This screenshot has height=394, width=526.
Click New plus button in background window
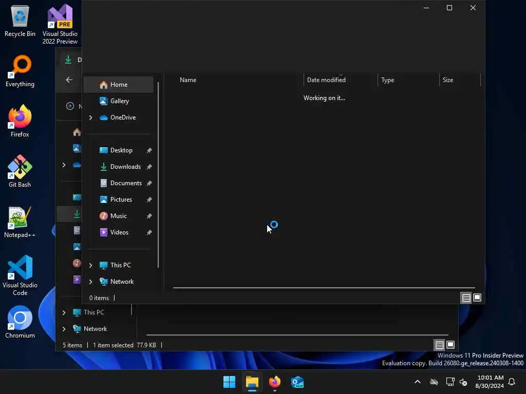coord(70,106)
